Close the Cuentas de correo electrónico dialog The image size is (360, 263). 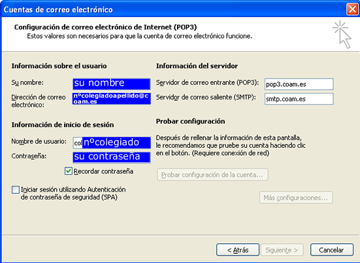point(352,9)
